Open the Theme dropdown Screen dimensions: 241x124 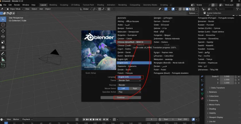coord(129,80)
